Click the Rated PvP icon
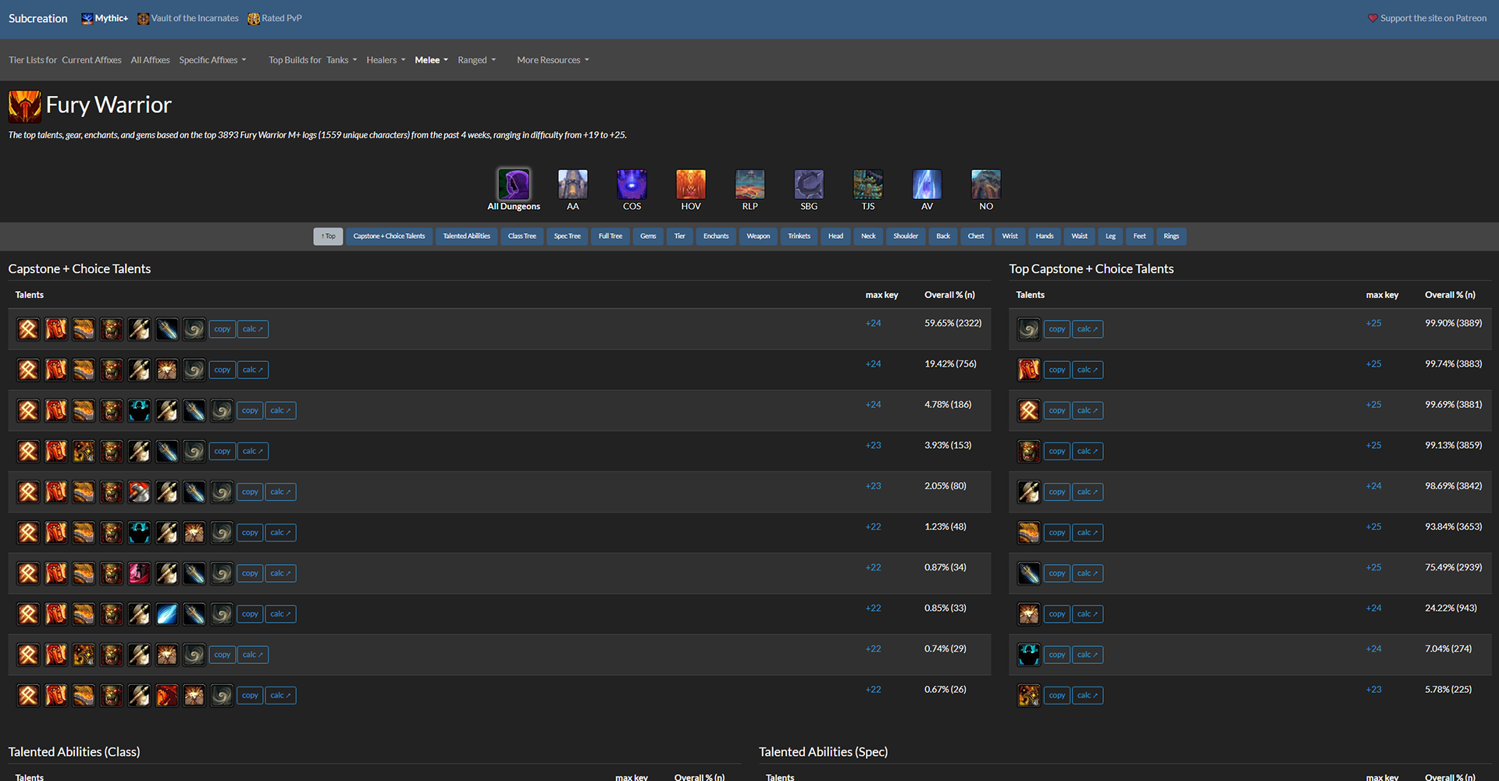1499x781 pixels. point(254,19)
